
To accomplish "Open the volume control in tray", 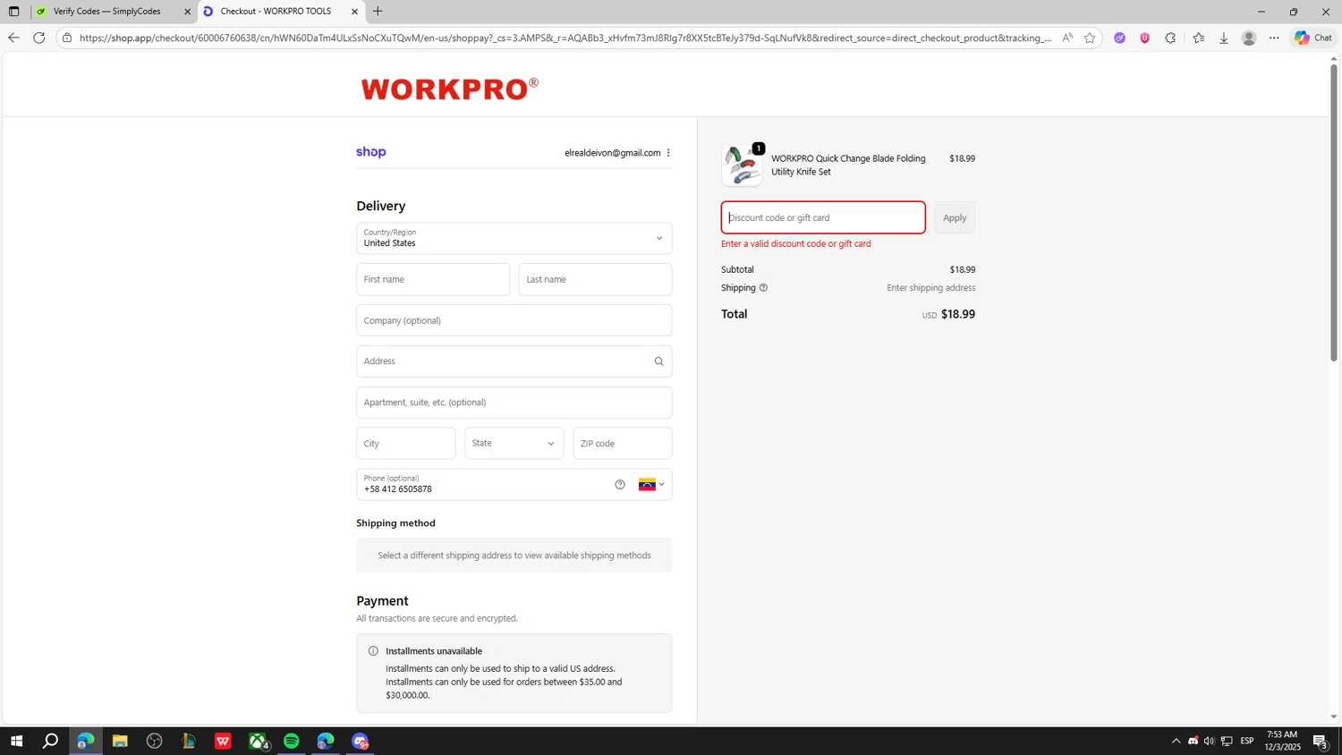I will coord(1209,741).
